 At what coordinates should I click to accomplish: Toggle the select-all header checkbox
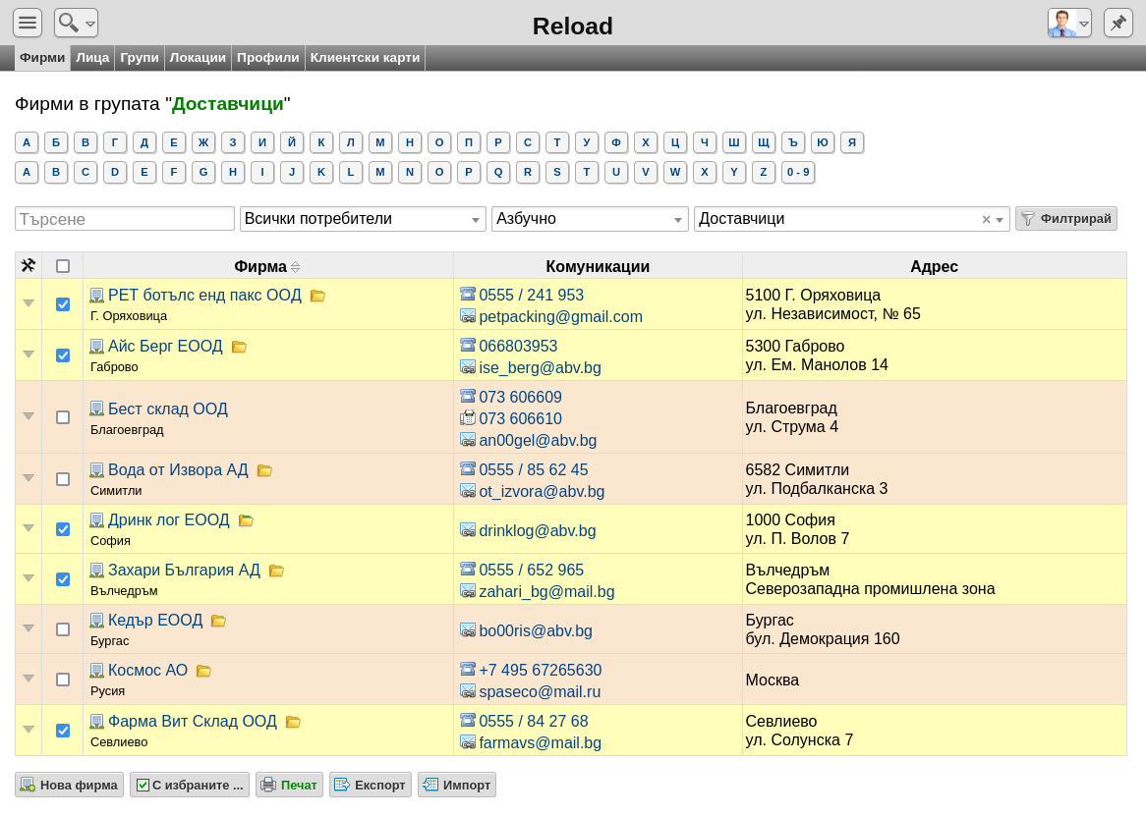click(x=63, y=266)
